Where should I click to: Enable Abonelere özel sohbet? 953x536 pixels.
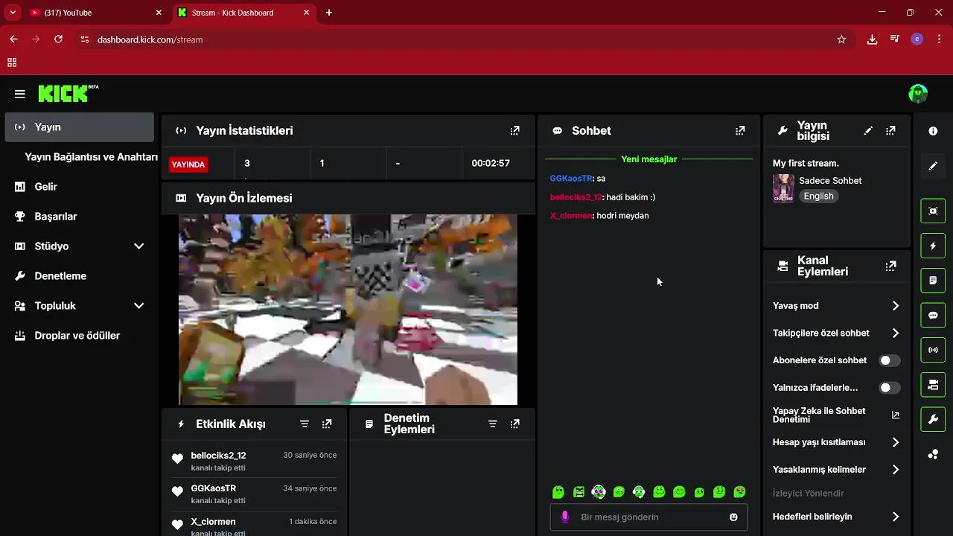(x=889, y=360)
